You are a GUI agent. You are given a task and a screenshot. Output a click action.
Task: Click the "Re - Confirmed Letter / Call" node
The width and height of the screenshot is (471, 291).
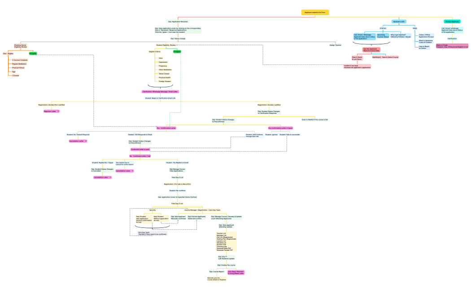(x=140, y=156)
